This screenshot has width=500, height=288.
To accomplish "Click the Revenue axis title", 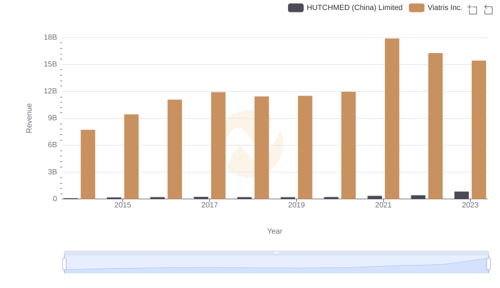I will coord(29,118).
